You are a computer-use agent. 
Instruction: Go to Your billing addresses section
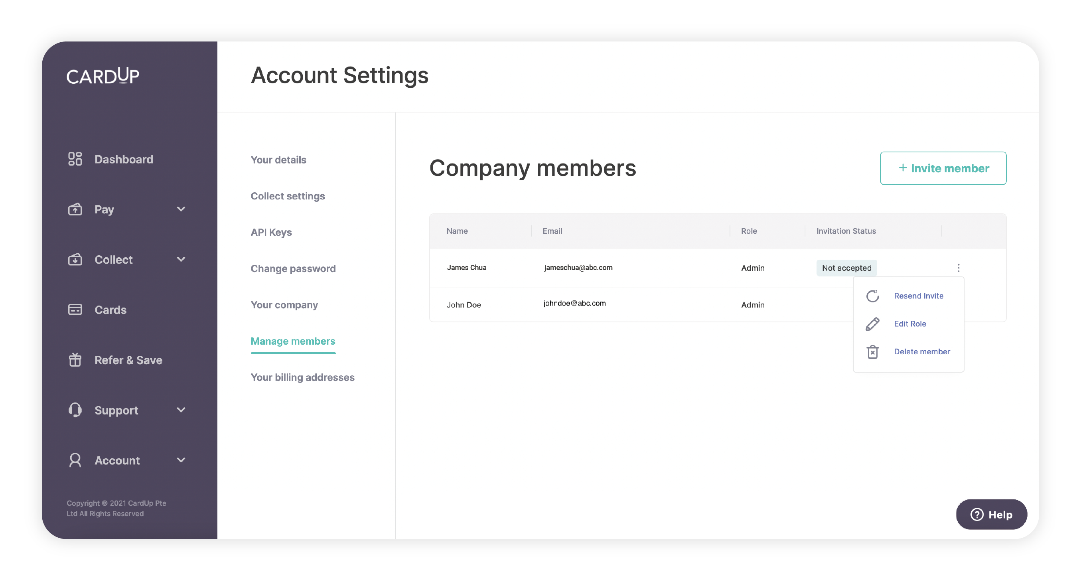pos(302,377)
